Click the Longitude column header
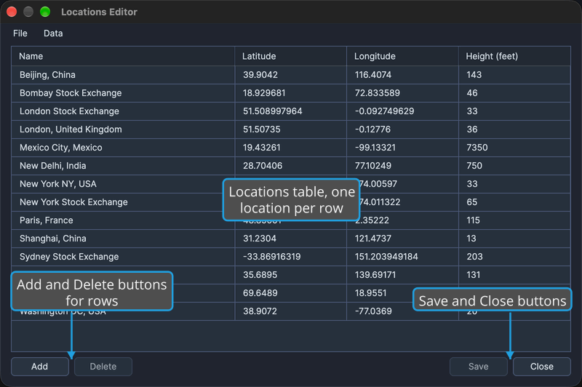582x387 pixels. pyautogui.click(x=403, y=56)
